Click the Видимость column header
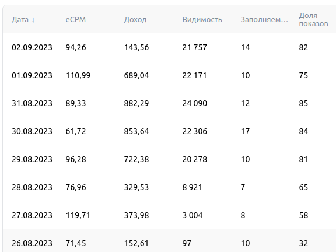 tap(202, 20)
